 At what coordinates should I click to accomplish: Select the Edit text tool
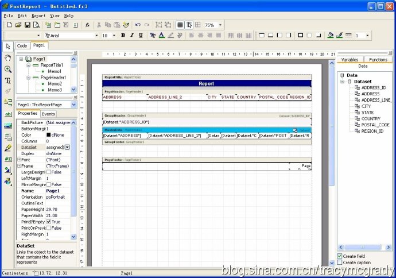point(8,80)
